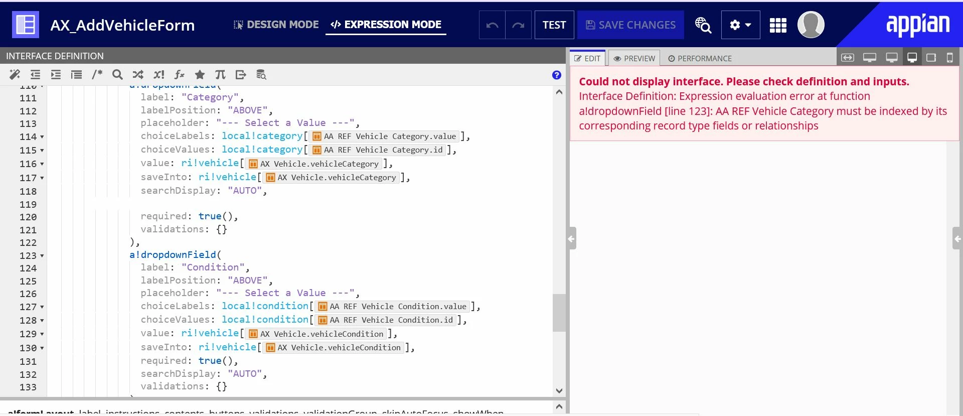The height and width of the screenshot is (416, 963).
Task: Select the tablet preview size icon
Action: pyautogui.click(x=931, y=58)
